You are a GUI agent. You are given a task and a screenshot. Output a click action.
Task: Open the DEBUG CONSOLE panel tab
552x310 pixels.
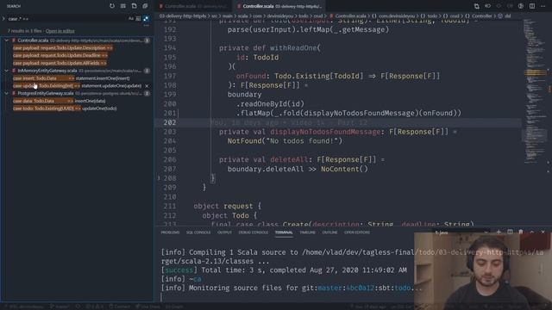253,232
